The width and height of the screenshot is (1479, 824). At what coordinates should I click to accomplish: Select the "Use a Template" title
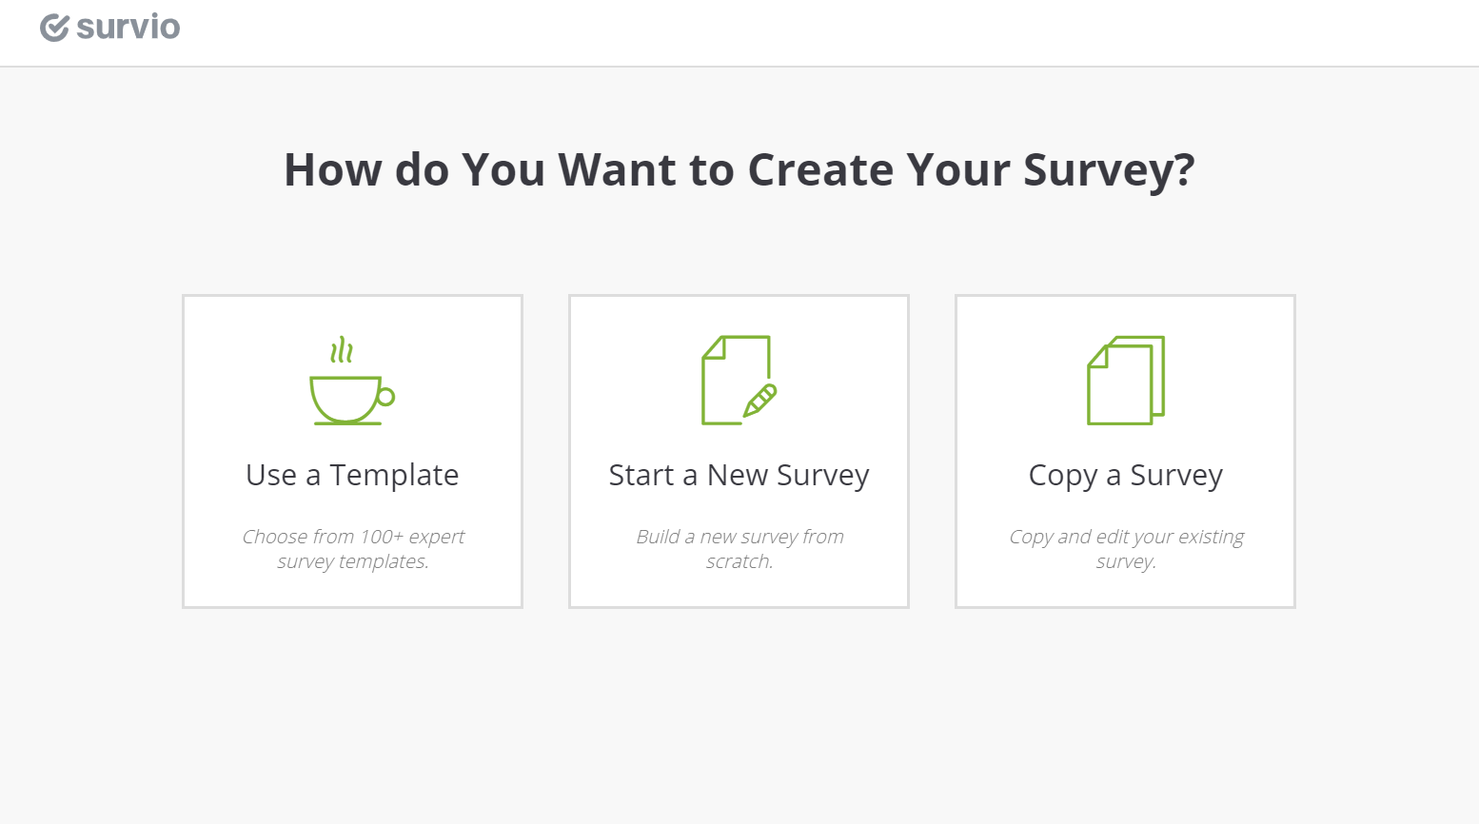coord(352,475)
